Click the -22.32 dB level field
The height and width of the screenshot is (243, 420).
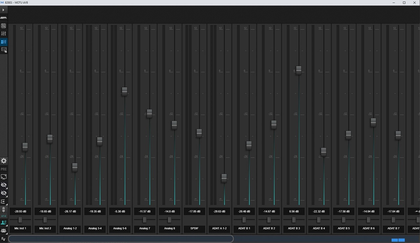pos(319,212)
